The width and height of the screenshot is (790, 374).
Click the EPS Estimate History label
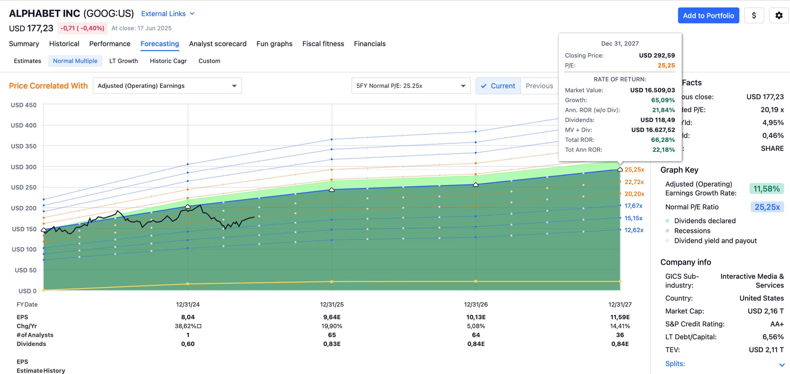[x=41, y=366]
